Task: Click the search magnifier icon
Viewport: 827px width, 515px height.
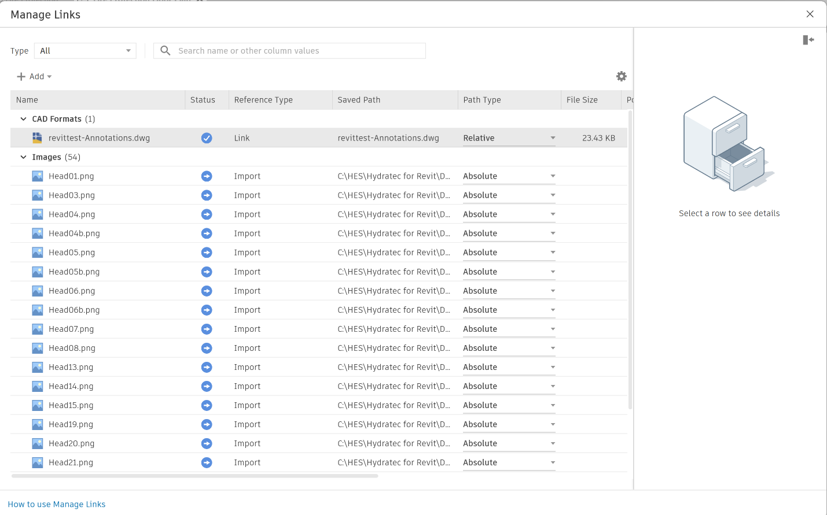Action: [x=166, y=51]
